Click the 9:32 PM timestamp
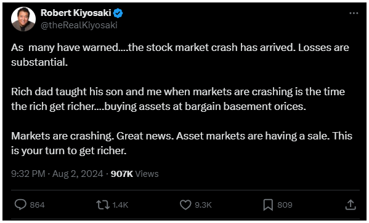Image resolution: width=369 pixels, height=223 pixels. coord(28,174)
